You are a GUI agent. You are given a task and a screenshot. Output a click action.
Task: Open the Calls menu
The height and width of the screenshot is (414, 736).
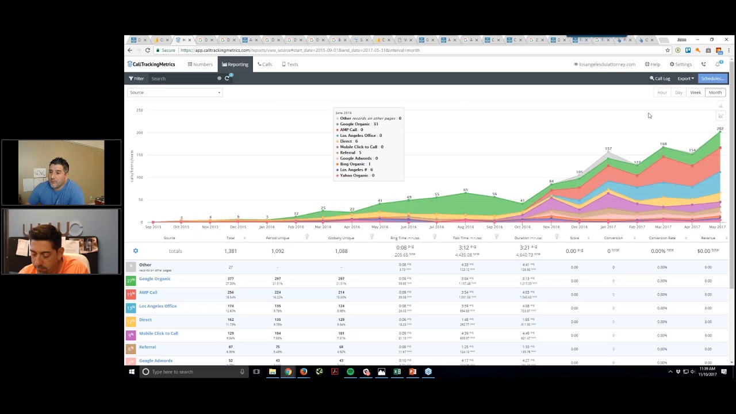pyautogui.click(x=265, y=64)
